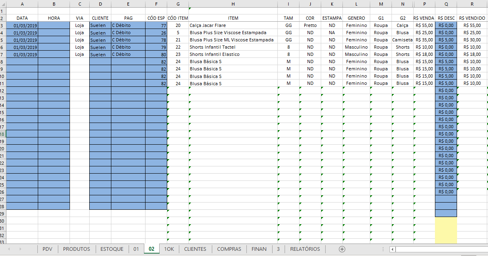
Task: Click the R$ DESC header cell
Action: pos(446,18)
